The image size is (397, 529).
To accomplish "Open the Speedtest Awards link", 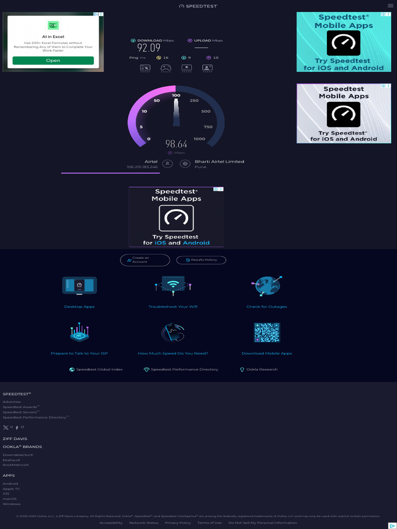I will coord(21,407).
